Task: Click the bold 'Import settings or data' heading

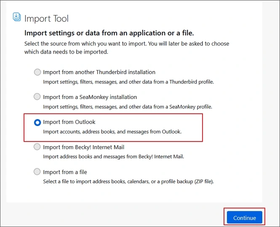Action: [109, 33]
